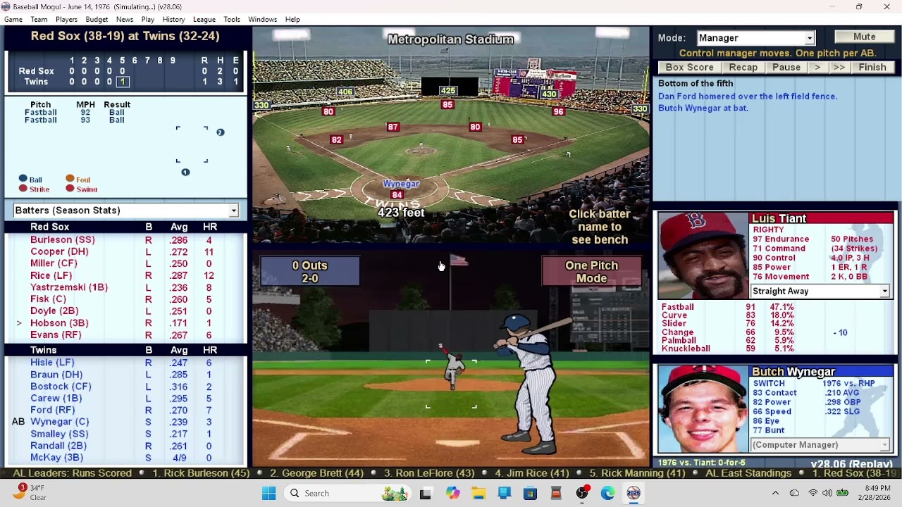Select Burleson (SS) in Red Sox lineup
This screenshot has width=902, height=507.
click(x=63, y=239)
